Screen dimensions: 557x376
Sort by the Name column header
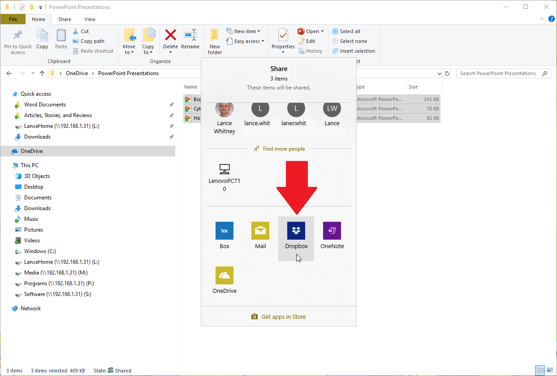click(192, 87)
